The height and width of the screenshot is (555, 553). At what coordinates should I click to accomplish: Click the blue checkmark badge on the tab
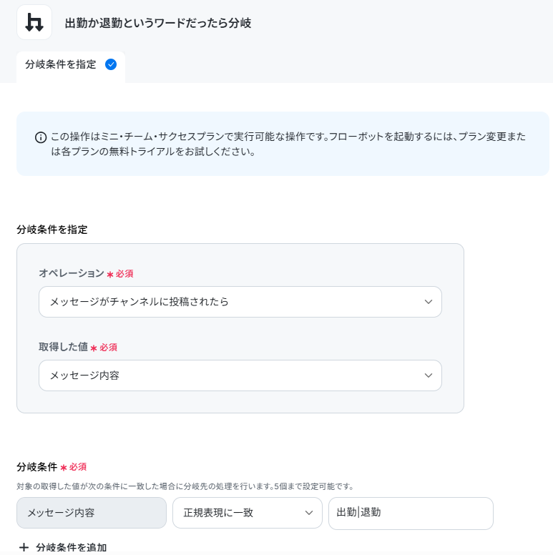coord(111,64)
